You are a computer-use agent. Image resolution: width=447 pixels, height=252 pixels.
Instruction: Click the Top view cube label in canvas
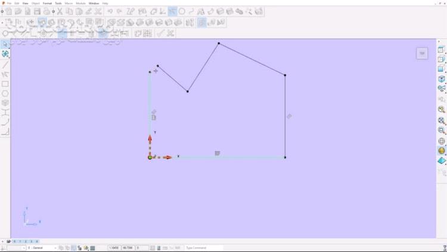(x=422, y=53)
